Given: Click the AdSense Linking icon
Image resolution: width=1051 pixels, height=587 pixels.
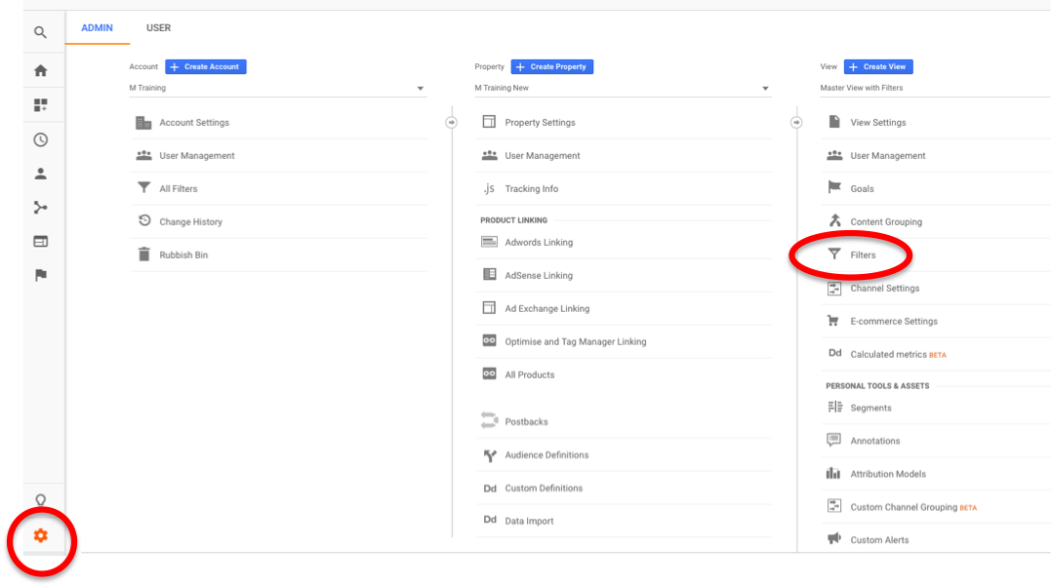Looking at the screenshot, I should coord(489,274).
